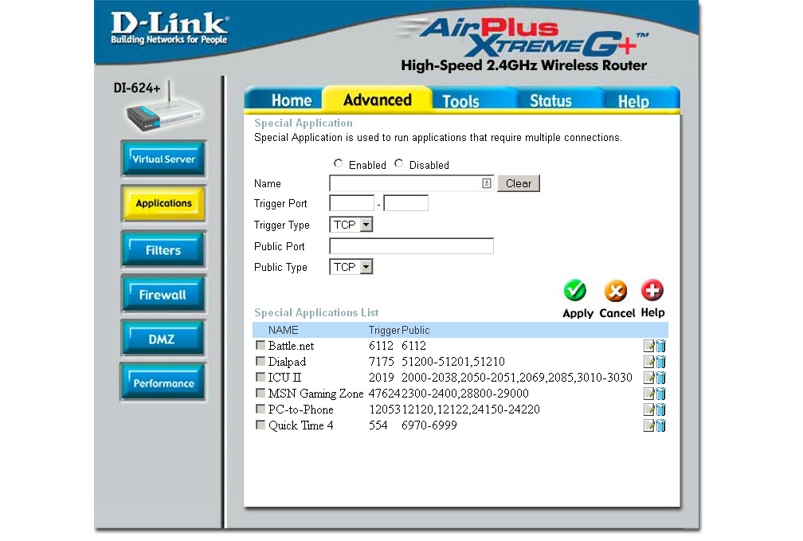
Task: Click the orange Cancel X icon
Action: click(x=615, y=291)
